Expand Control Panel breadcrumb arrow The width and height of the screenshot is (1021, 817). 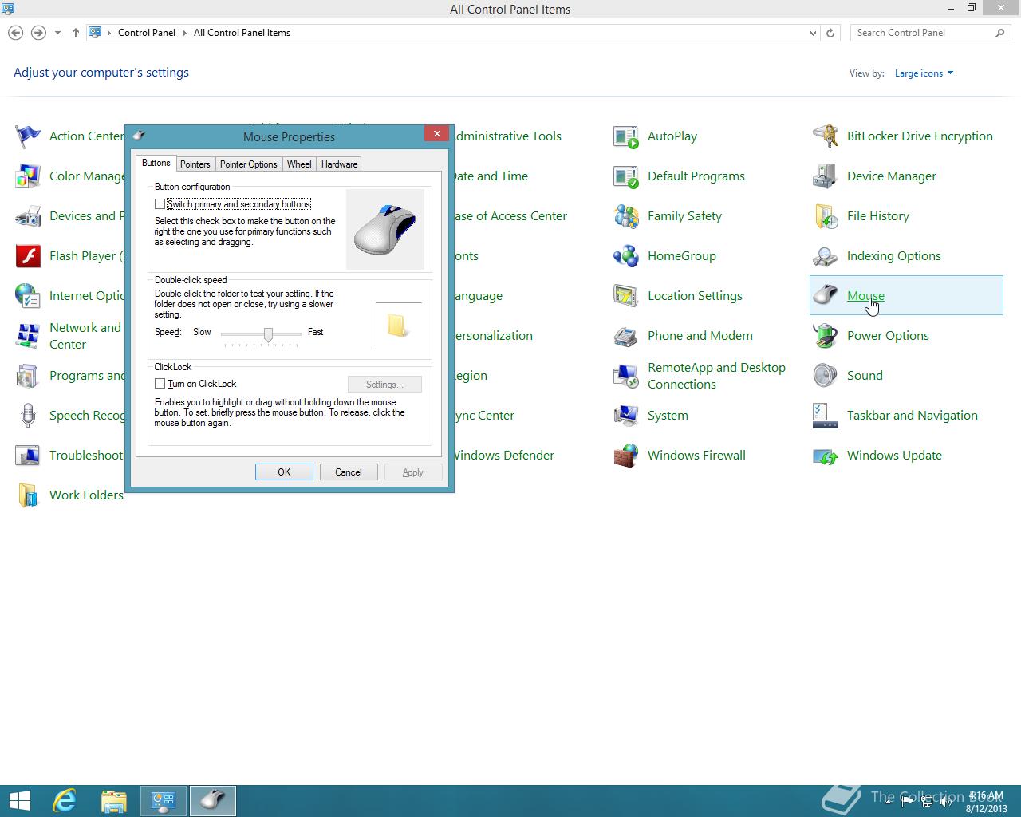pyautogui.click(x=184, y=33)
